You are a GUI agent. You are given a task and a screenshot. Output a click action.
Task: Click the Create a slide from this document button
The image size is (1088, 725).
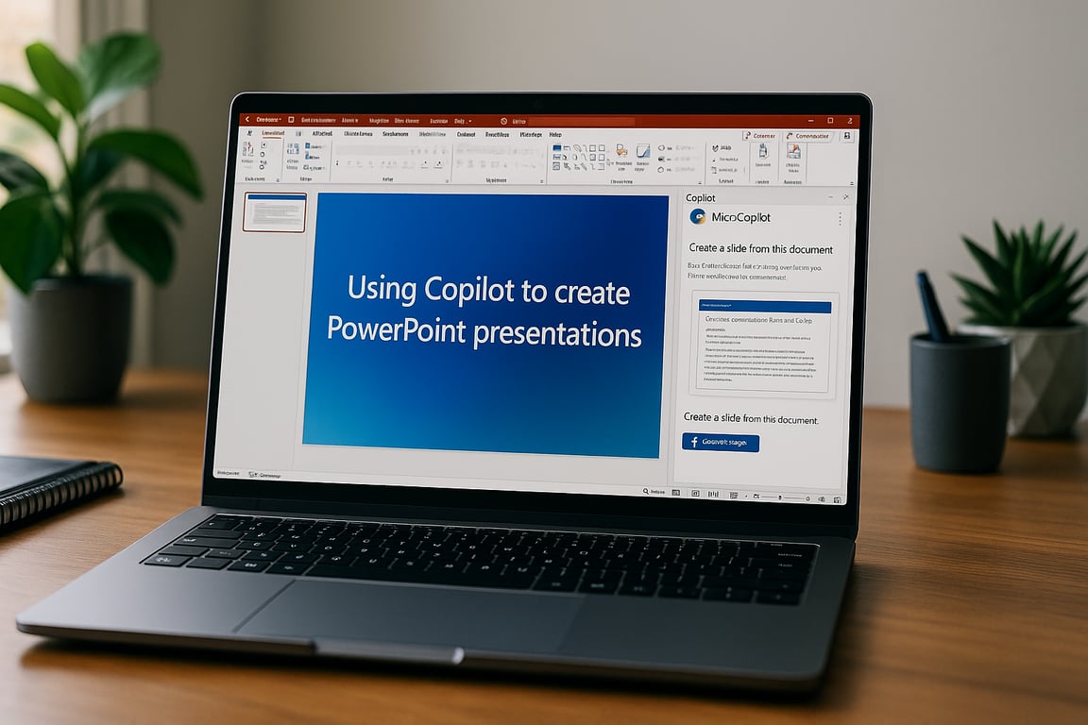721,441
